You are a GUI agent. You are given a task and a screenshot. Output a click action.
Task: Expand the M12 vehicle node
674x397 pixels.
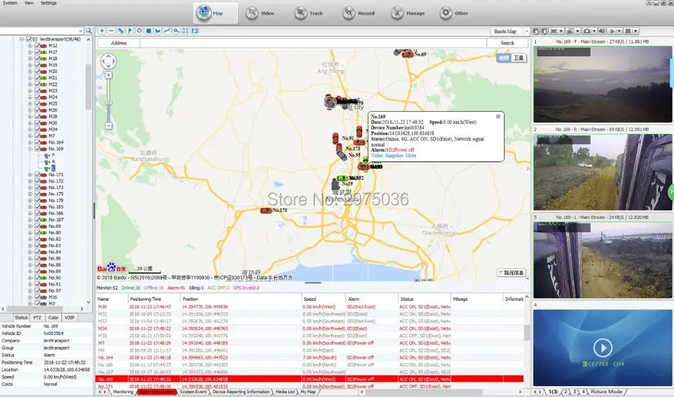pos(30,46)
